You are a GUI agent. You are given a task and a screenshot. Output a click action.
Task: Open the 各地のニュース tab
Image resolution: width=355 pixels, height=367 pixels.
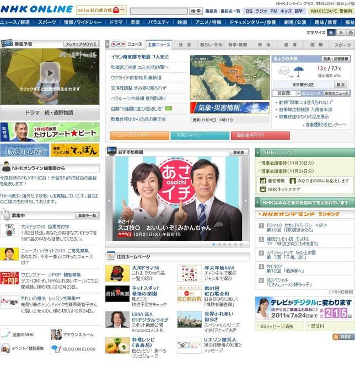(336, 93)
